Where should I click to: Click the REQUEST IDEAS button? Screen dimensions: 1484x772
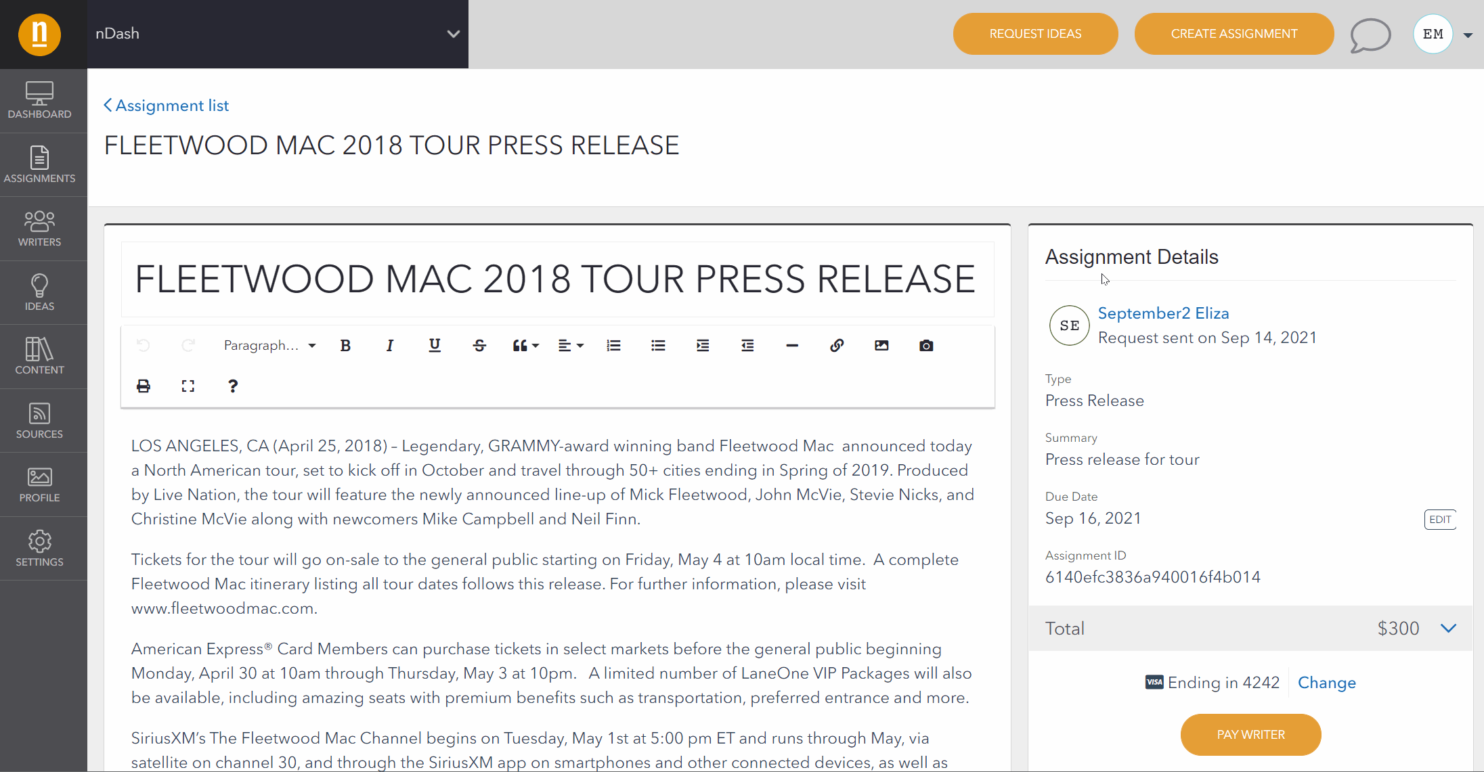point(1035,35)
